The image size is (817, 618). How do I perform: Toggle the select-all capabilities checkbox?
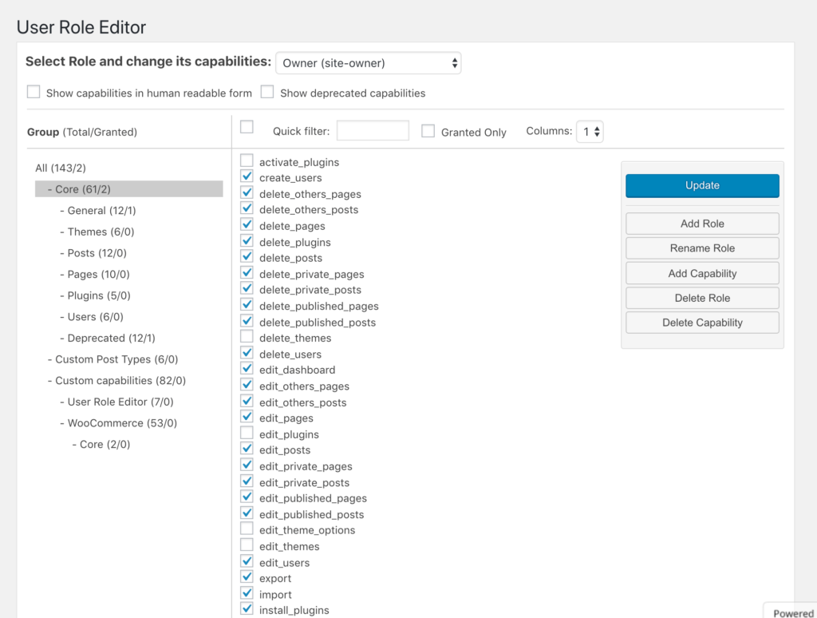tap(247, 125)
